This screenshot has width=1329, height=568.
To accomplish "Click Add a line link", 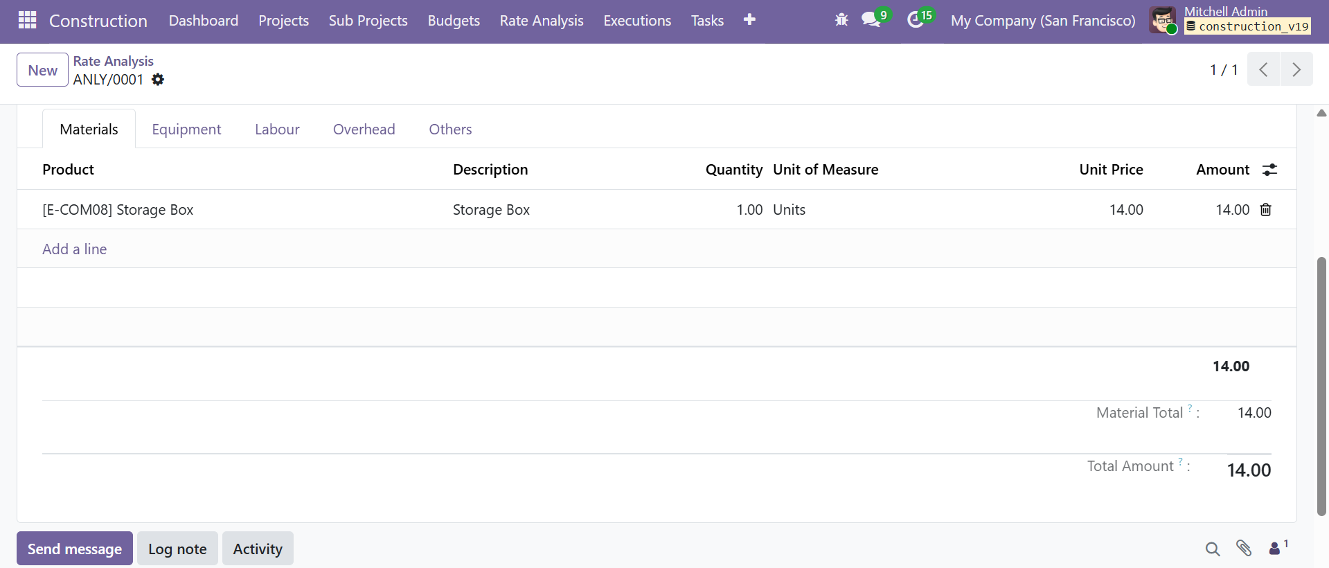I will coord(75,249).
